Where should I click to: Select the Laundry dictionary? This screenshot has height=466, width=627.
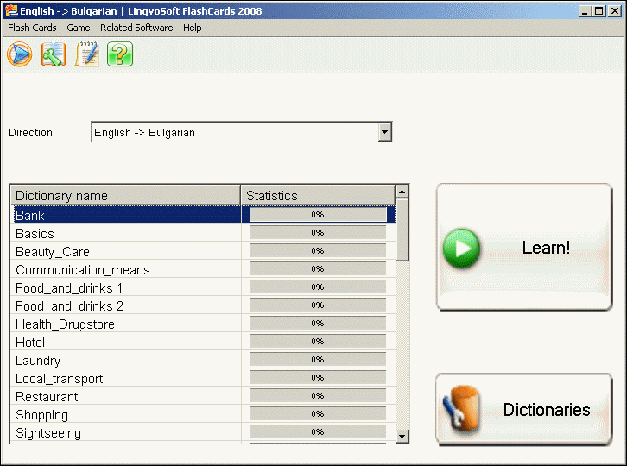[x=203, y=360]
